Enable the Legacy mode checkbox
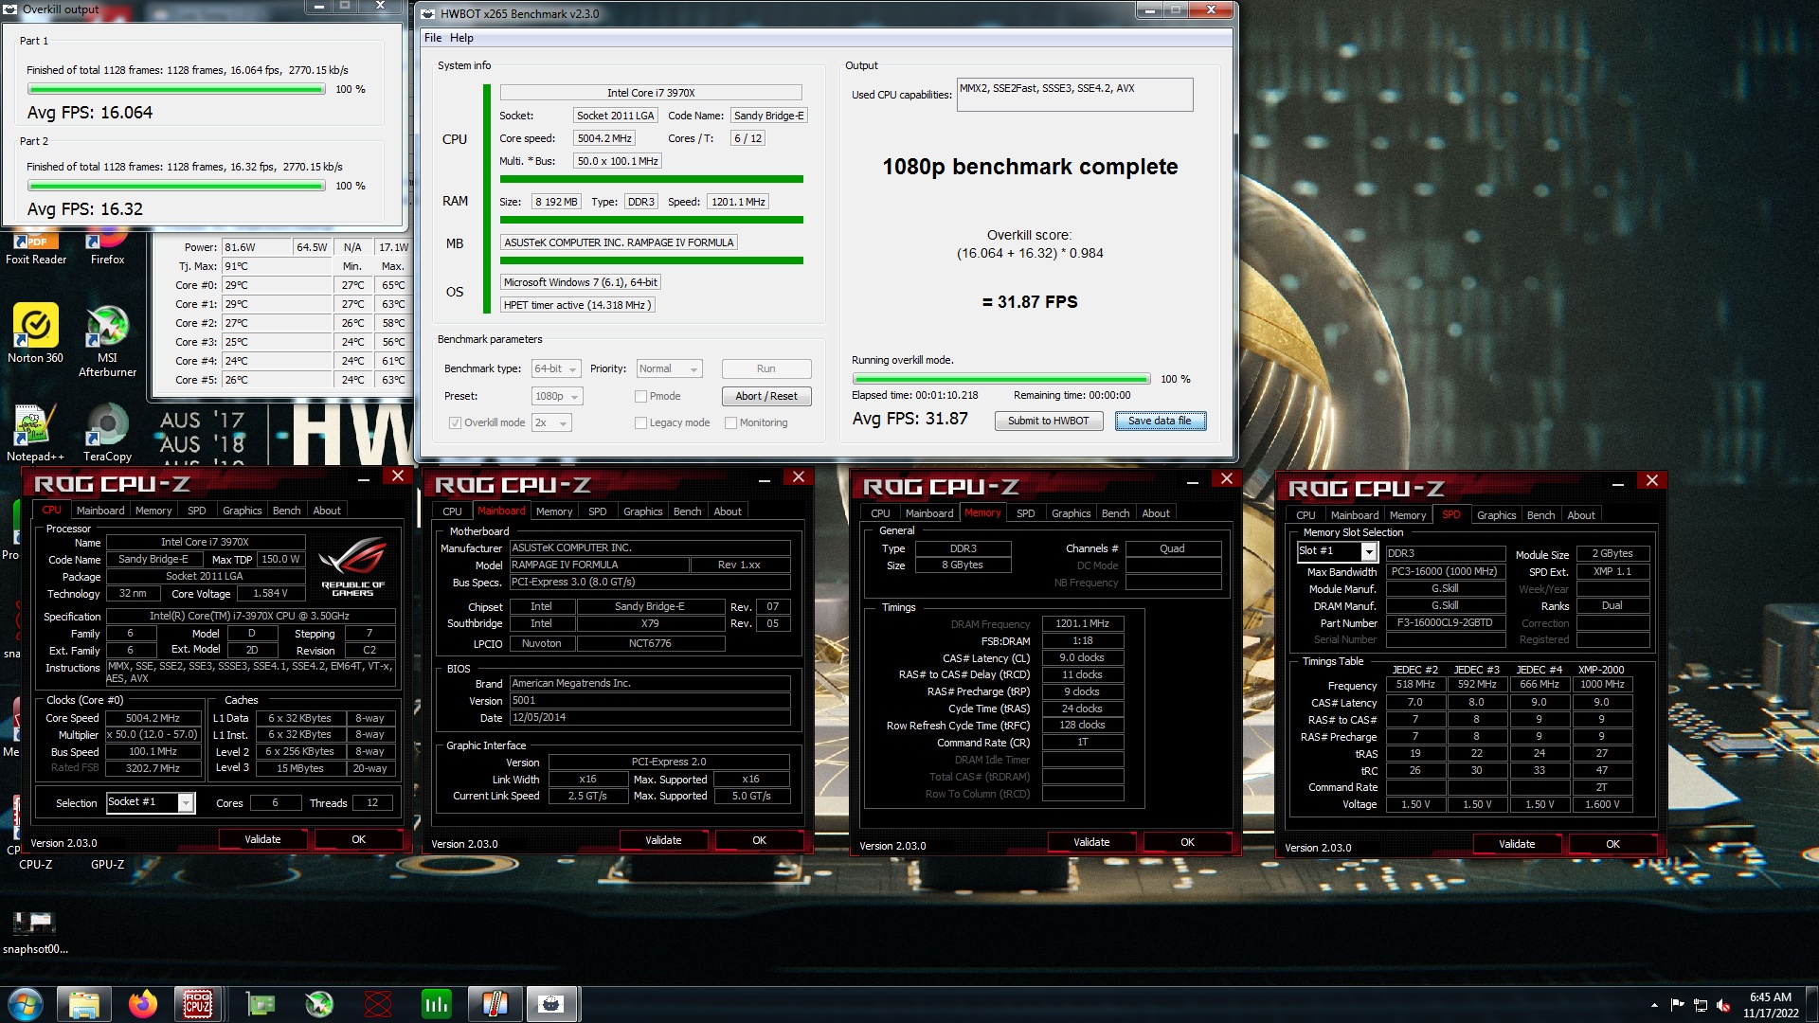1819x1023 pixels. click(640, 422)
